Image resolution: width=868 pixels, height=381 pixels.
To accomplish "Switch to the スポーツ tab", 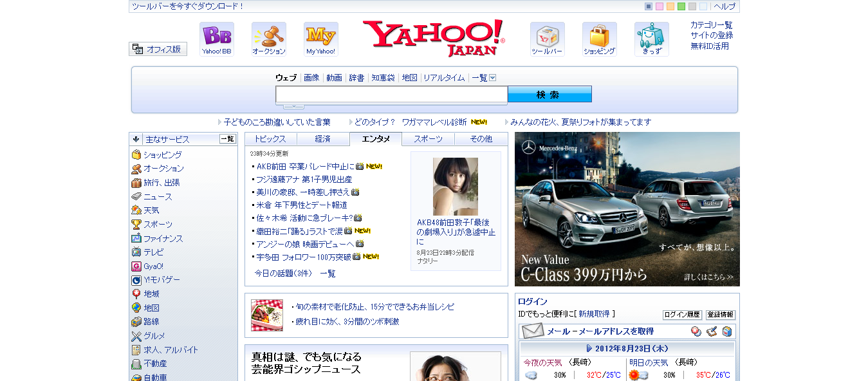I will coord(429,139).
